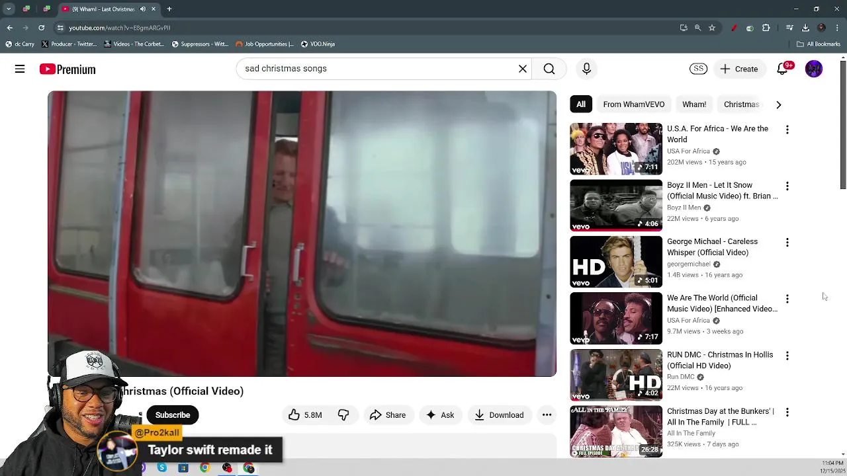Open the YouTube hamburger guide menu
Image resolution: width=847 pixels, height=476 pixels.
coord(20,69)
